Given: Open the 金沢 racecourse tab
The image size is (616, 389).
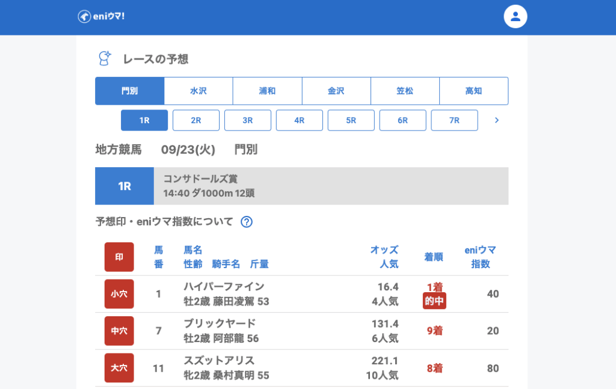Looking at the screenshot, I should pyautogui.click(x=336, y=91).
